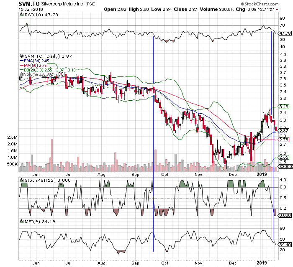The image size is (293, 267).
Task: Click the 47.78 RSI value tag on axis
Action: click(x=285, y=33)
